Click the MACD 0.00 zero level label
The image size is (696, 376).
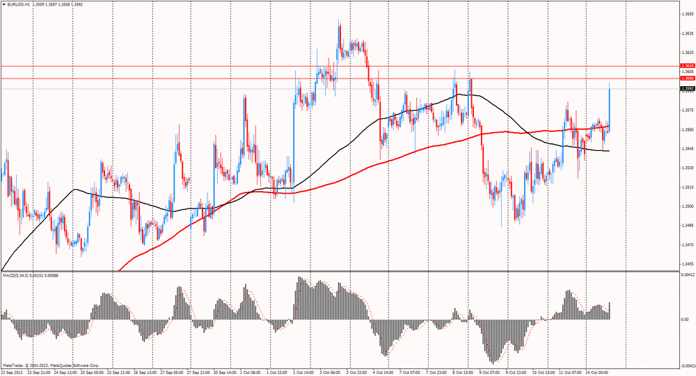point(686,319)
